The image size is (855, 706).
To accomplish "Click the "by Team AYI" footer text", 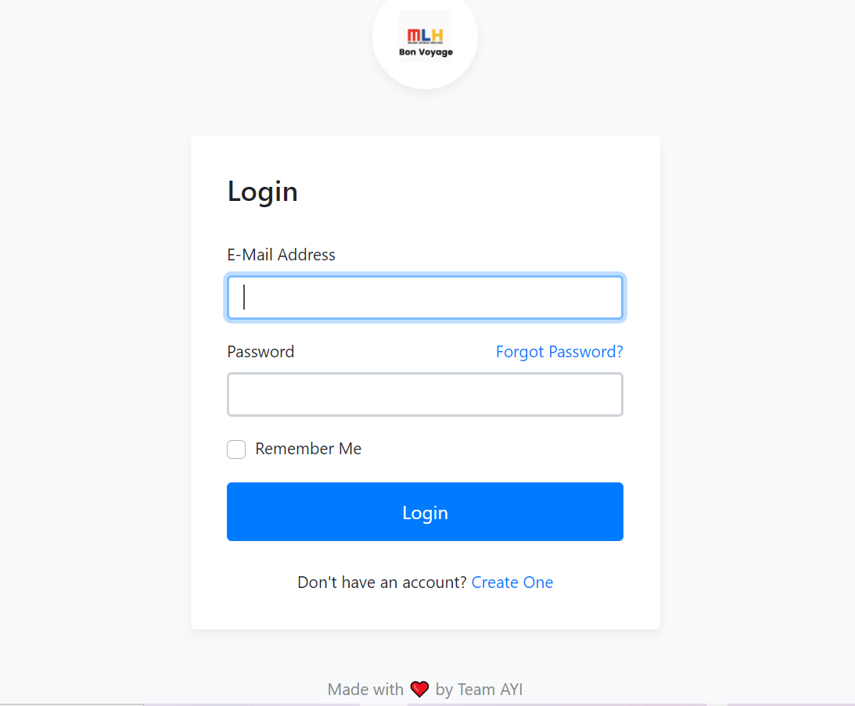I will coord(479,689).
